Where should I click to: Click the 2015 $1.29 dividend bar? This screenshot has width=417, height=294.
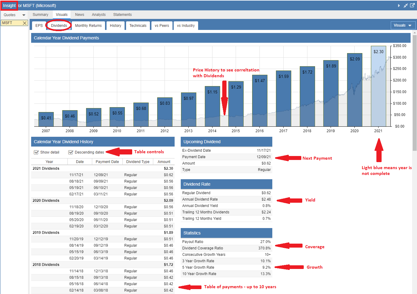coord(236,104)
